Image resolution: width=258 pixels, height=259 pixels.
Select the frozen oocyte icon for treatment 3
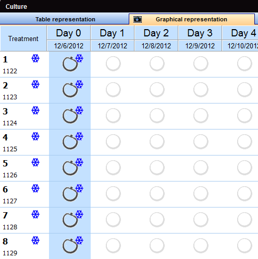pos(72,115)
